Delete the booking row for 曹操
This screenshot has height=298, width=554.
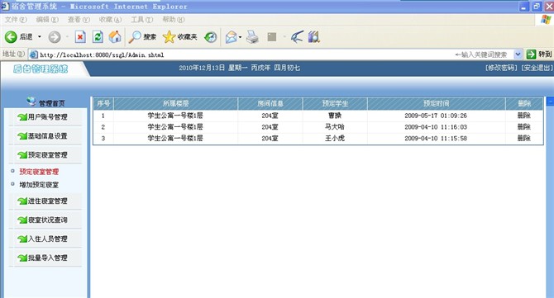[x=524, y=116]
